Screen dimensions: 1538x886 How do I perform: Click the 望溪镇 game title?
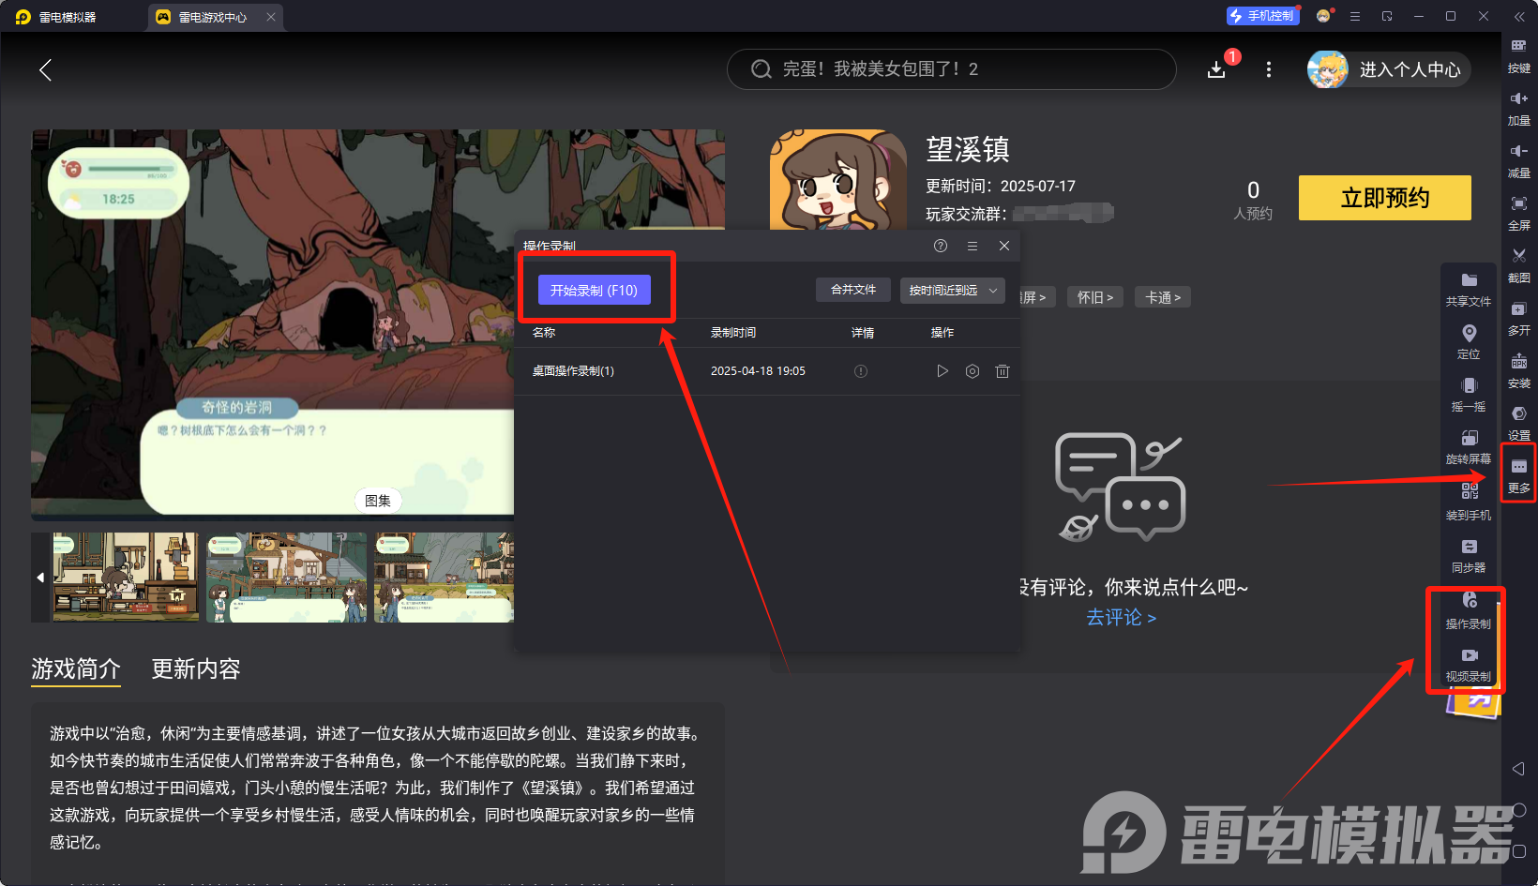pyautogui.click(x=968, y=149)
